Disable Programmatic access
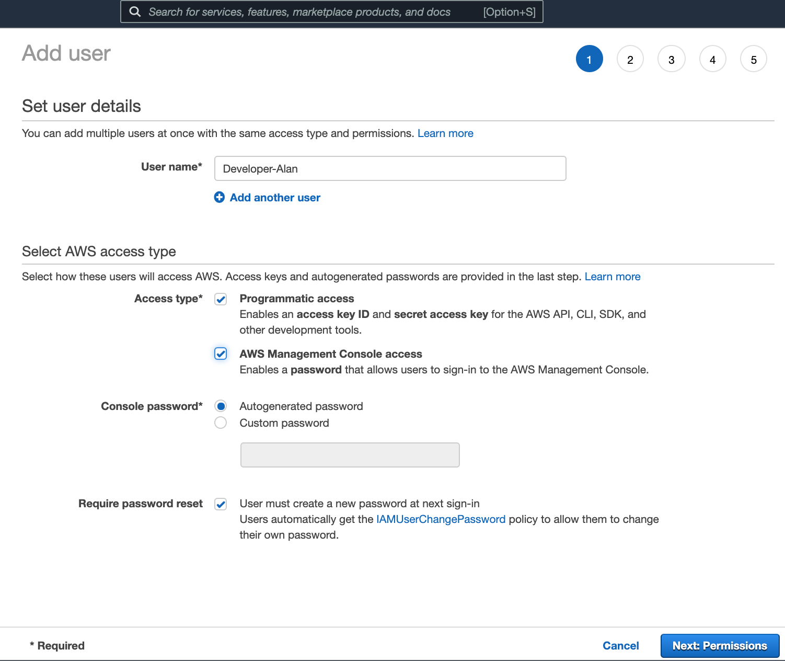This screenshot has height=661, width=785. tap(221, 299)
